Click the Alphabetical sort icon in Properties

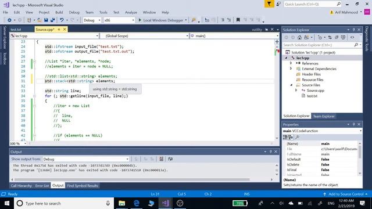tap(291, 137)
